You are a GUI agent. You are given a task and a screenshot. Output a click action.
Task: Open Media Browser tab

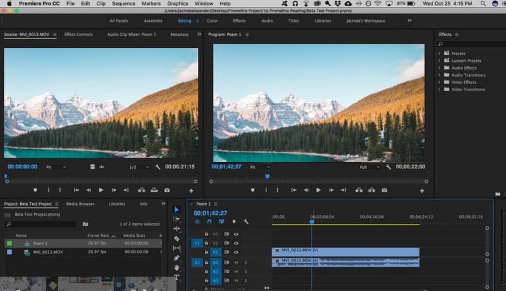pyautogui.click(x=80, y=204)
